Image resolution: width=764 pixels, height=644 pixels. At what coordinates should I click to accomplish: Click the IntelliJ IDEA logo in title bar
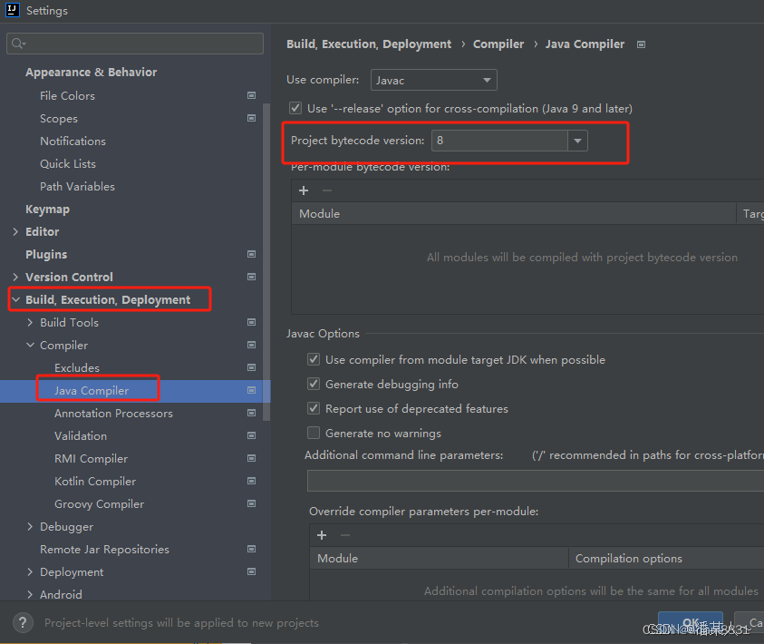tap(12, 10)
